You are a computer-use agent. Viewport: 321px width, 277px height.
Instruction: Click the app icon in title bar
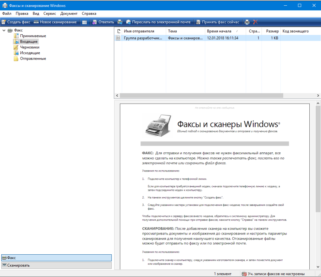pyautogui.click(x=5, y=6)
